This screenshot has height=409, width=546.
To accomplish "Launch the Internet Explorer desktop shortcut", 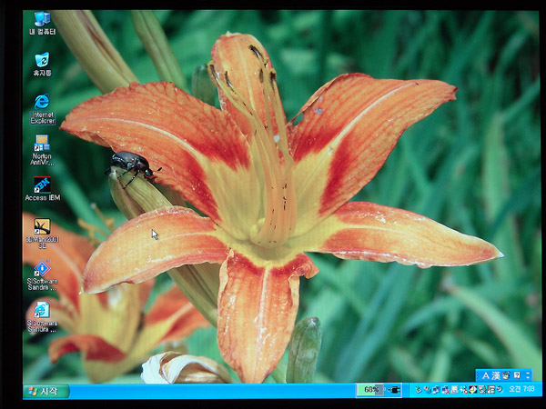I will point(43,109).
